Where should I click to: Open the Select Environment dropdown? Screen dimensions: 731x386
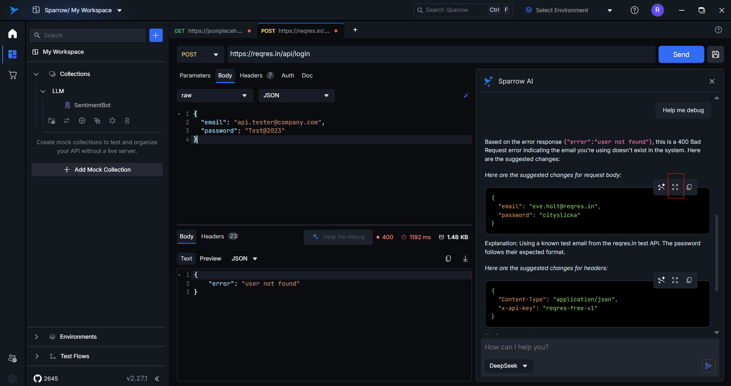(x=569, y=10)
